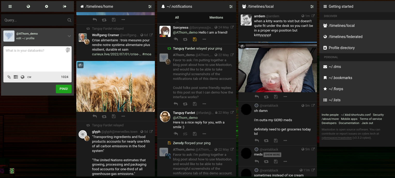The image size is (395, 178).
Task: Switch to the All notifications tab
Action: (x=177, y=18)
